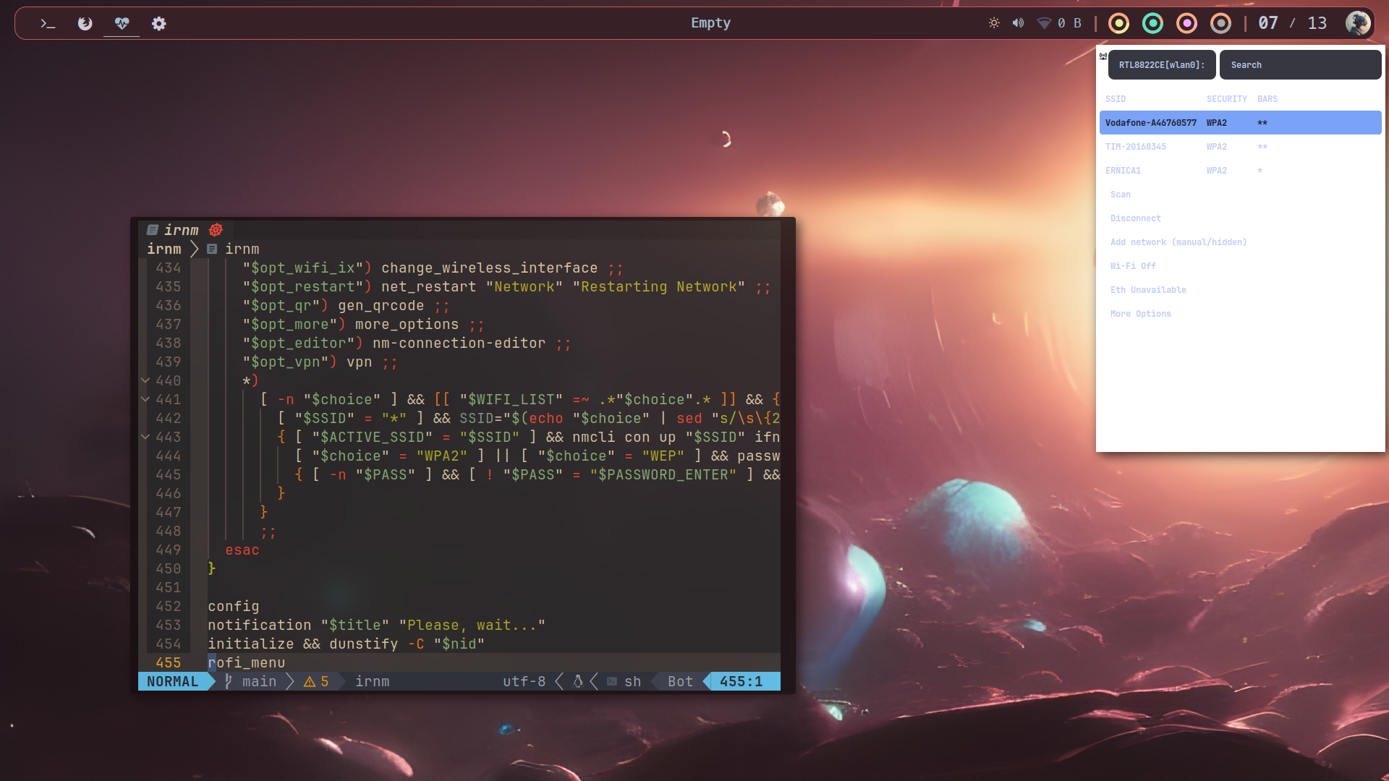This screenshot has width=1389, height=781.
Task: Open the system monitor heartbeat icon
Action: coord(122,23)
